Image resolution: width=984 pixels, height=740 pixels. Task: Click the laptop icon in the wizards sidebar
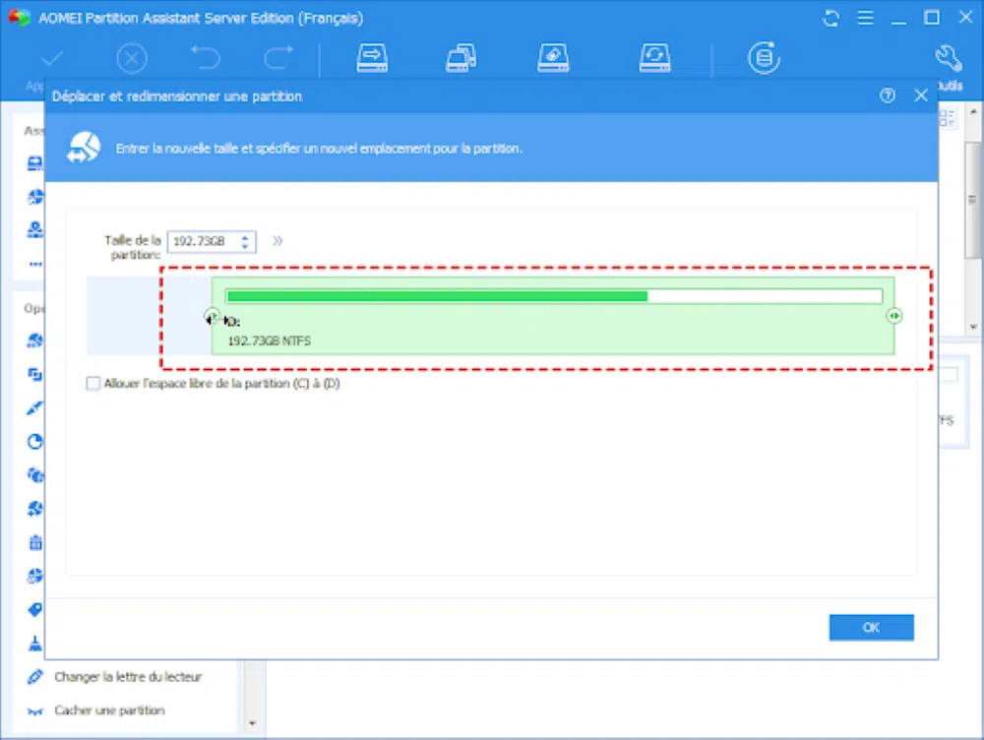pos(35,163)
